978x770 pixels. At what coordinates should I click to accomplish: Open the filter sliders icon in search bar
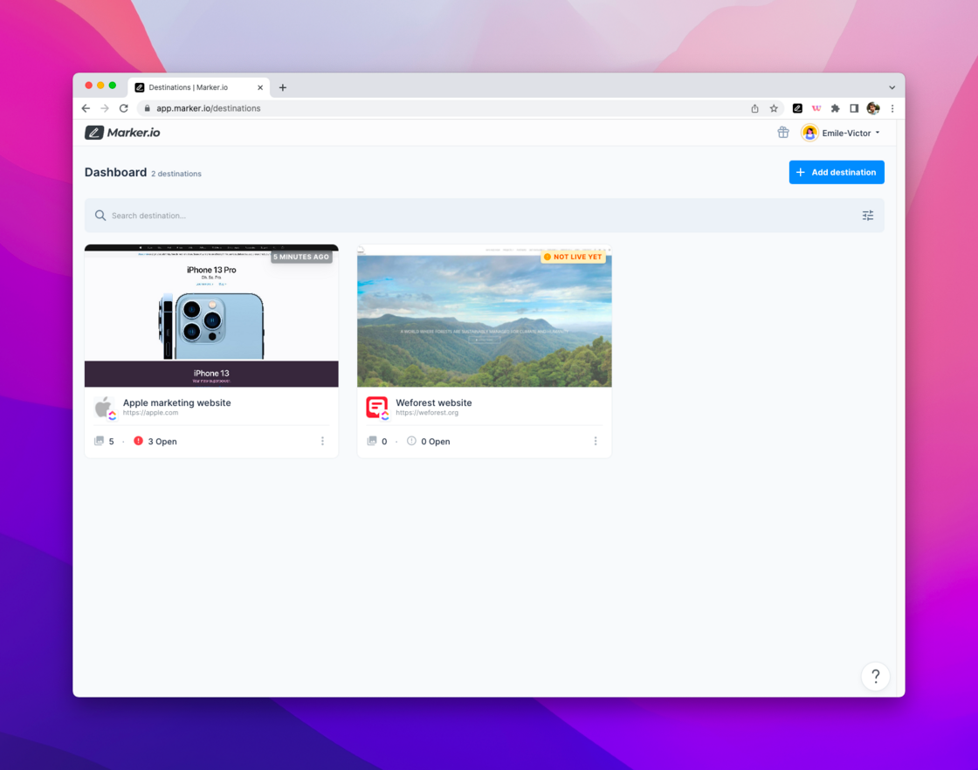click(868, 216)
